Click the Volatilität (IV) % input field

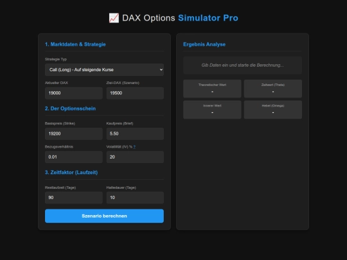click(135, 157)
